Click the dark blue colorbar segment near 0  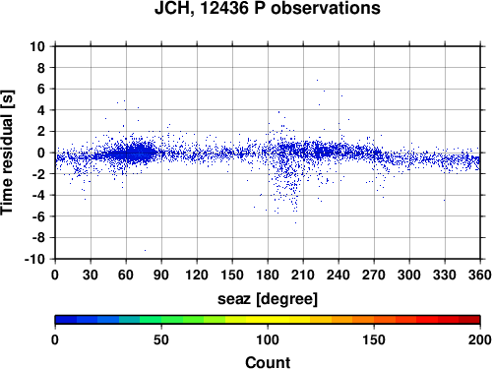(66, 320)
